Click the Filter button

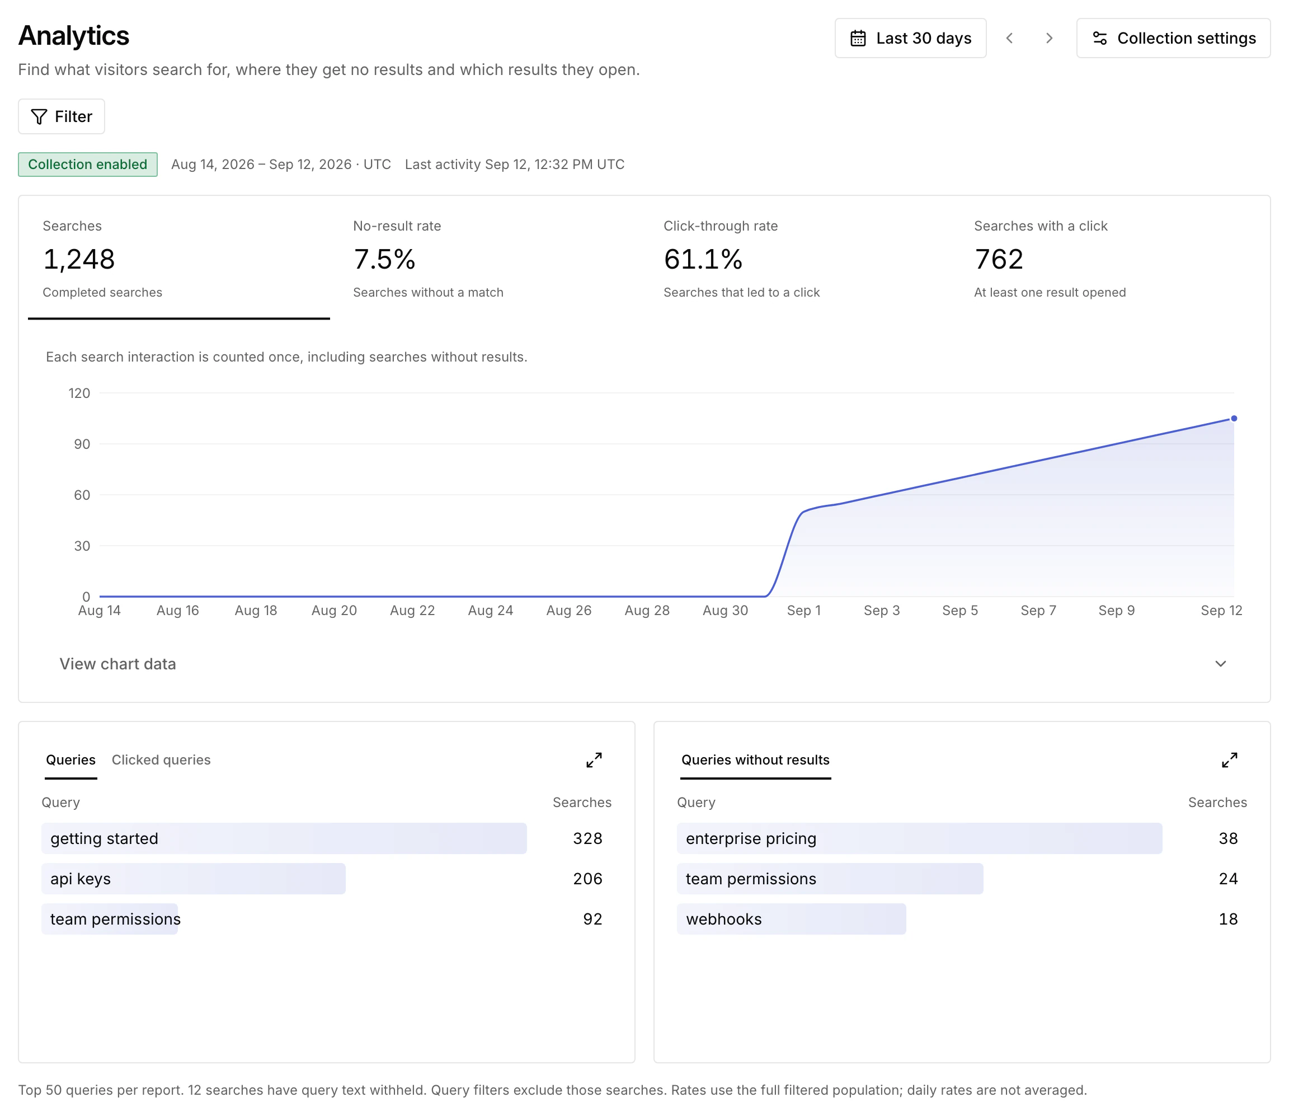[x=61, y=116]
